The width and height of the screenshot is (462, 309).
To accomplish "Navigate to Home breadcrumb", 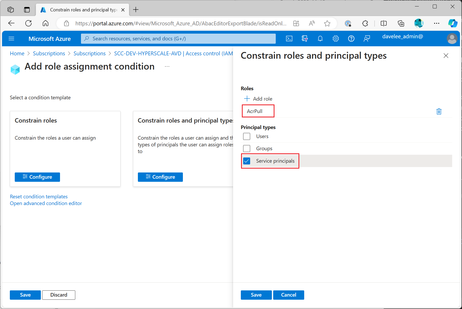I will point(17,54).
